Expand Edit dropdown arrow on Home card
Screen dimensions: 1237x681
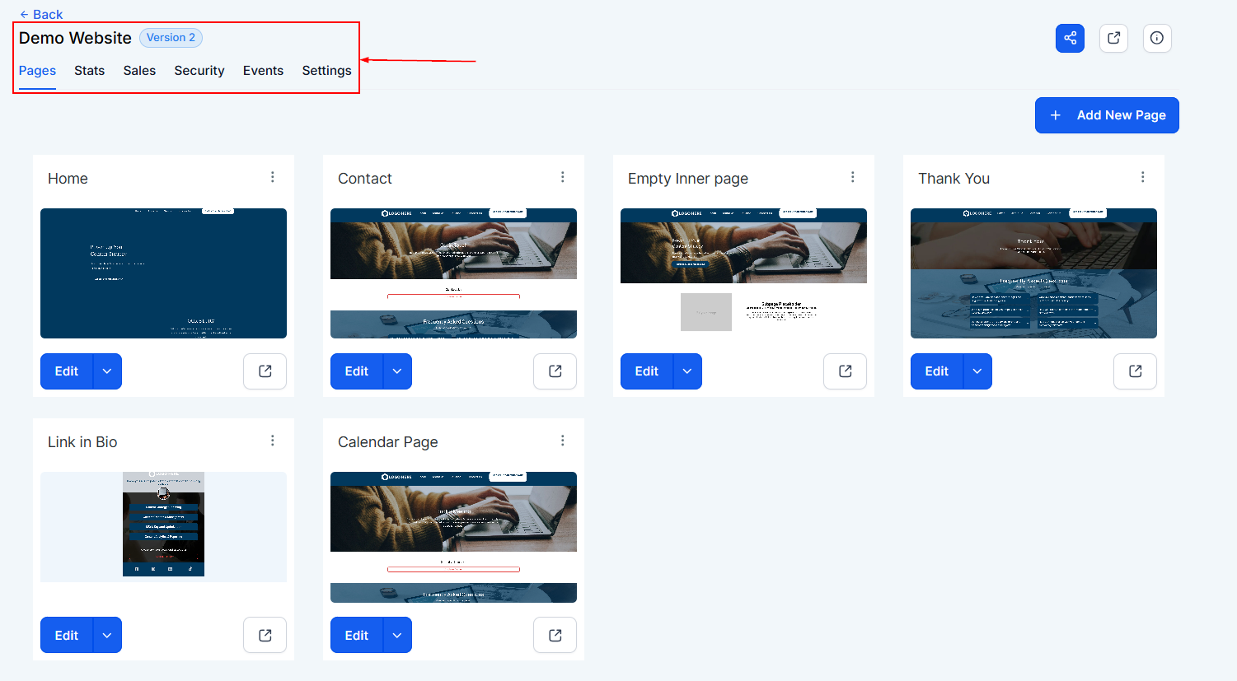tap(107, 371)
